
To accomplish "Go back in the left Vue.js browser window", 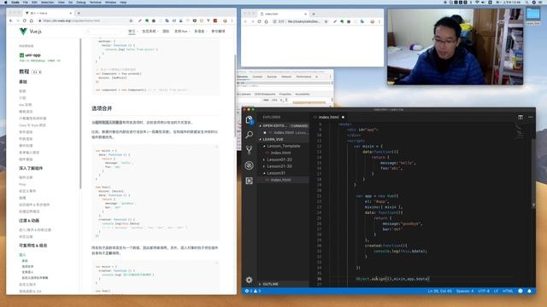I will [x=11, y=20].
